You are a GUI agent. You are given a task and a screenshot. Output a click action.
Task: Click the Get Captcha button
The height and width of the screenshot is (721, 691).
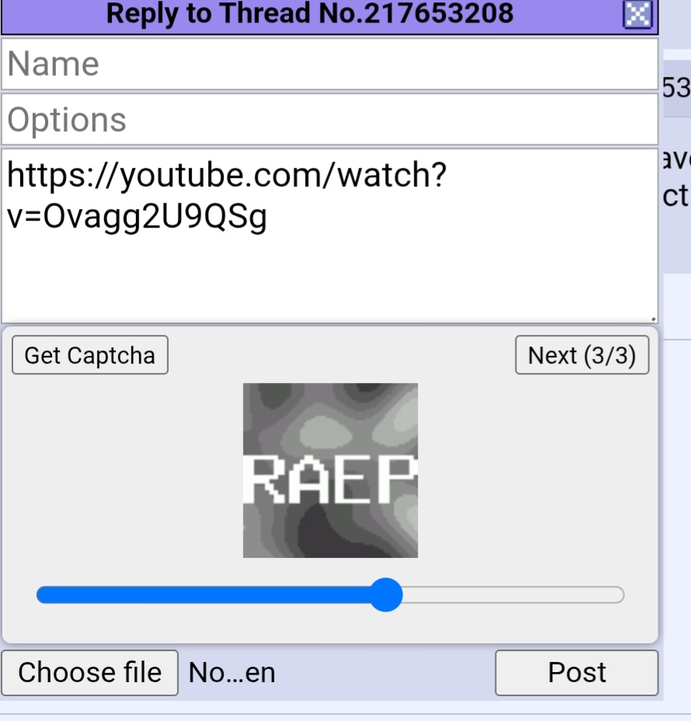tap(90, 355)
